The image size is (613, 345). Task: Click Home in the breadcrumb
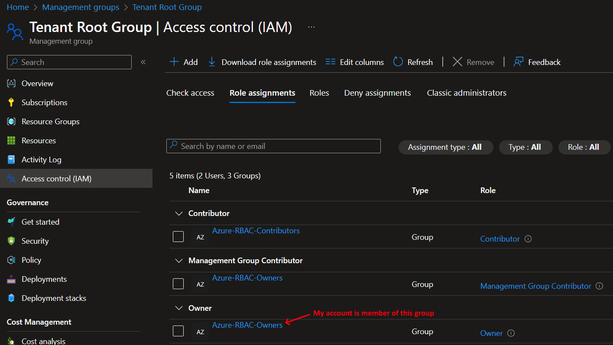point(18,7)
